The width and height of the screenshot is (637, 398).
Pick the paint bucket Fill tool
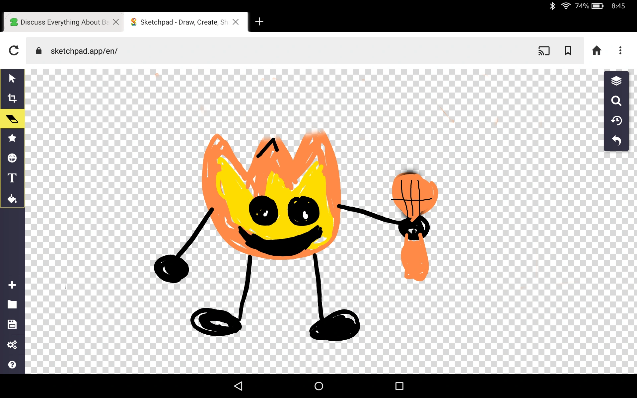coord(12,199)
